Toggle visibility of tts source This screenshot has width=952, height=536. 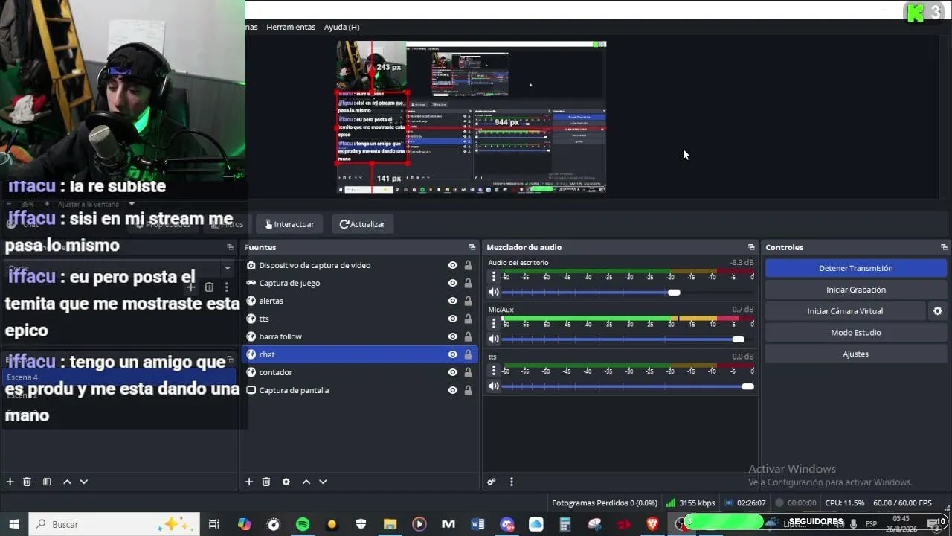[452, 319]
